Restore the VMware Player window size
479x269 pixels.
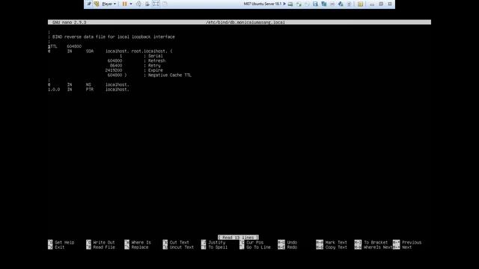coord(381,4)
